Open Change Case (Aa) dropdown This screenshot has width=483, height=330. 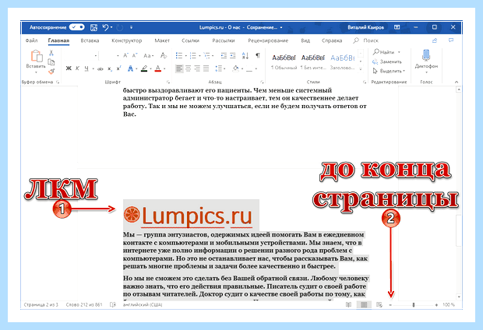click(x=148, y=56)
